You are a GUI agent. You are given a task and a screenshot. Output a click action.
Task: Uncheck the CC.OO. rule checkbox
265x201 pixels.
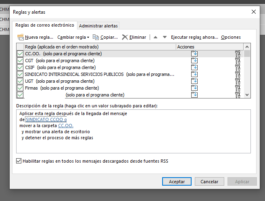[x=20, y=54]
